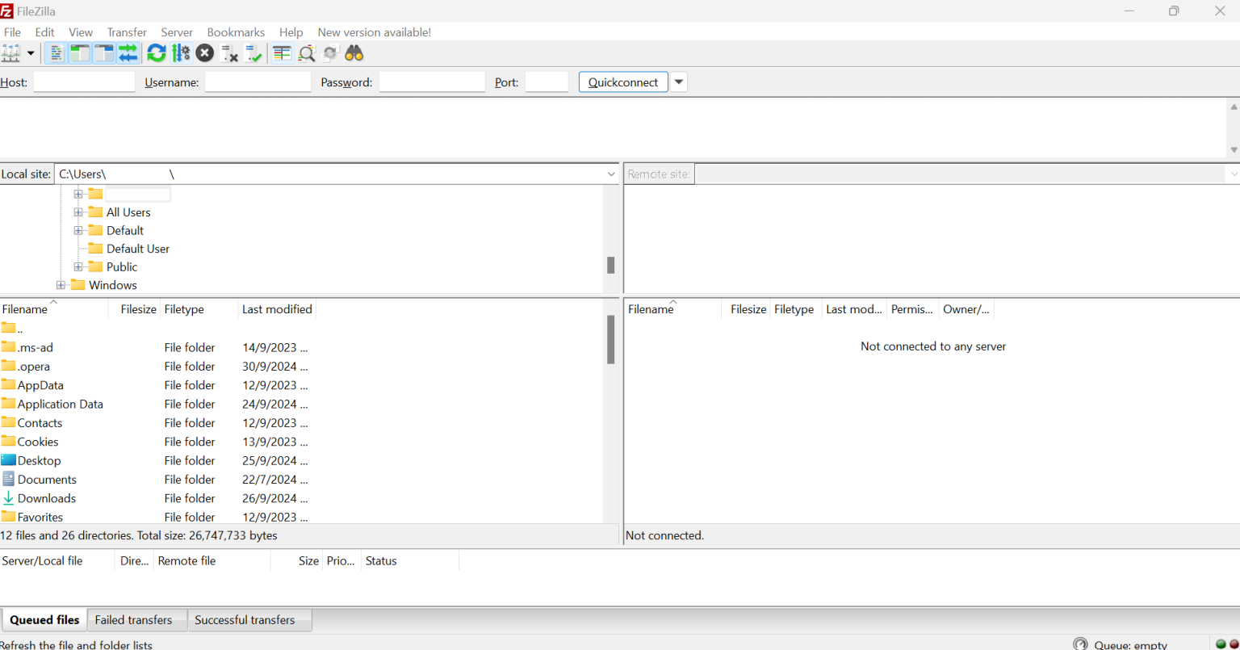Switch to the Failed transfers tab
The height and width of the screenshot is (650, 1240).
pos(134,619)
